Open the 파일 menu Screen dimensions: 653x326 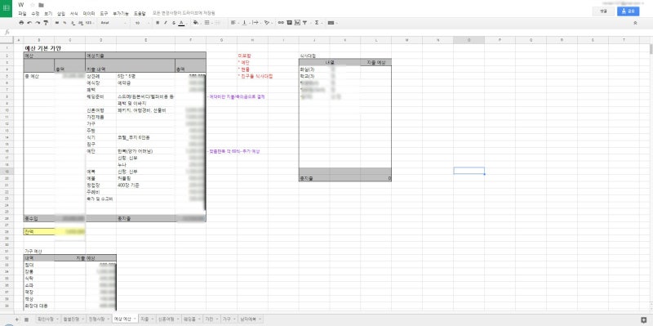22,13
